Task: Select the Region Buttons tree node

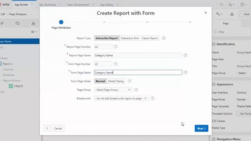Action: point(11,81)
